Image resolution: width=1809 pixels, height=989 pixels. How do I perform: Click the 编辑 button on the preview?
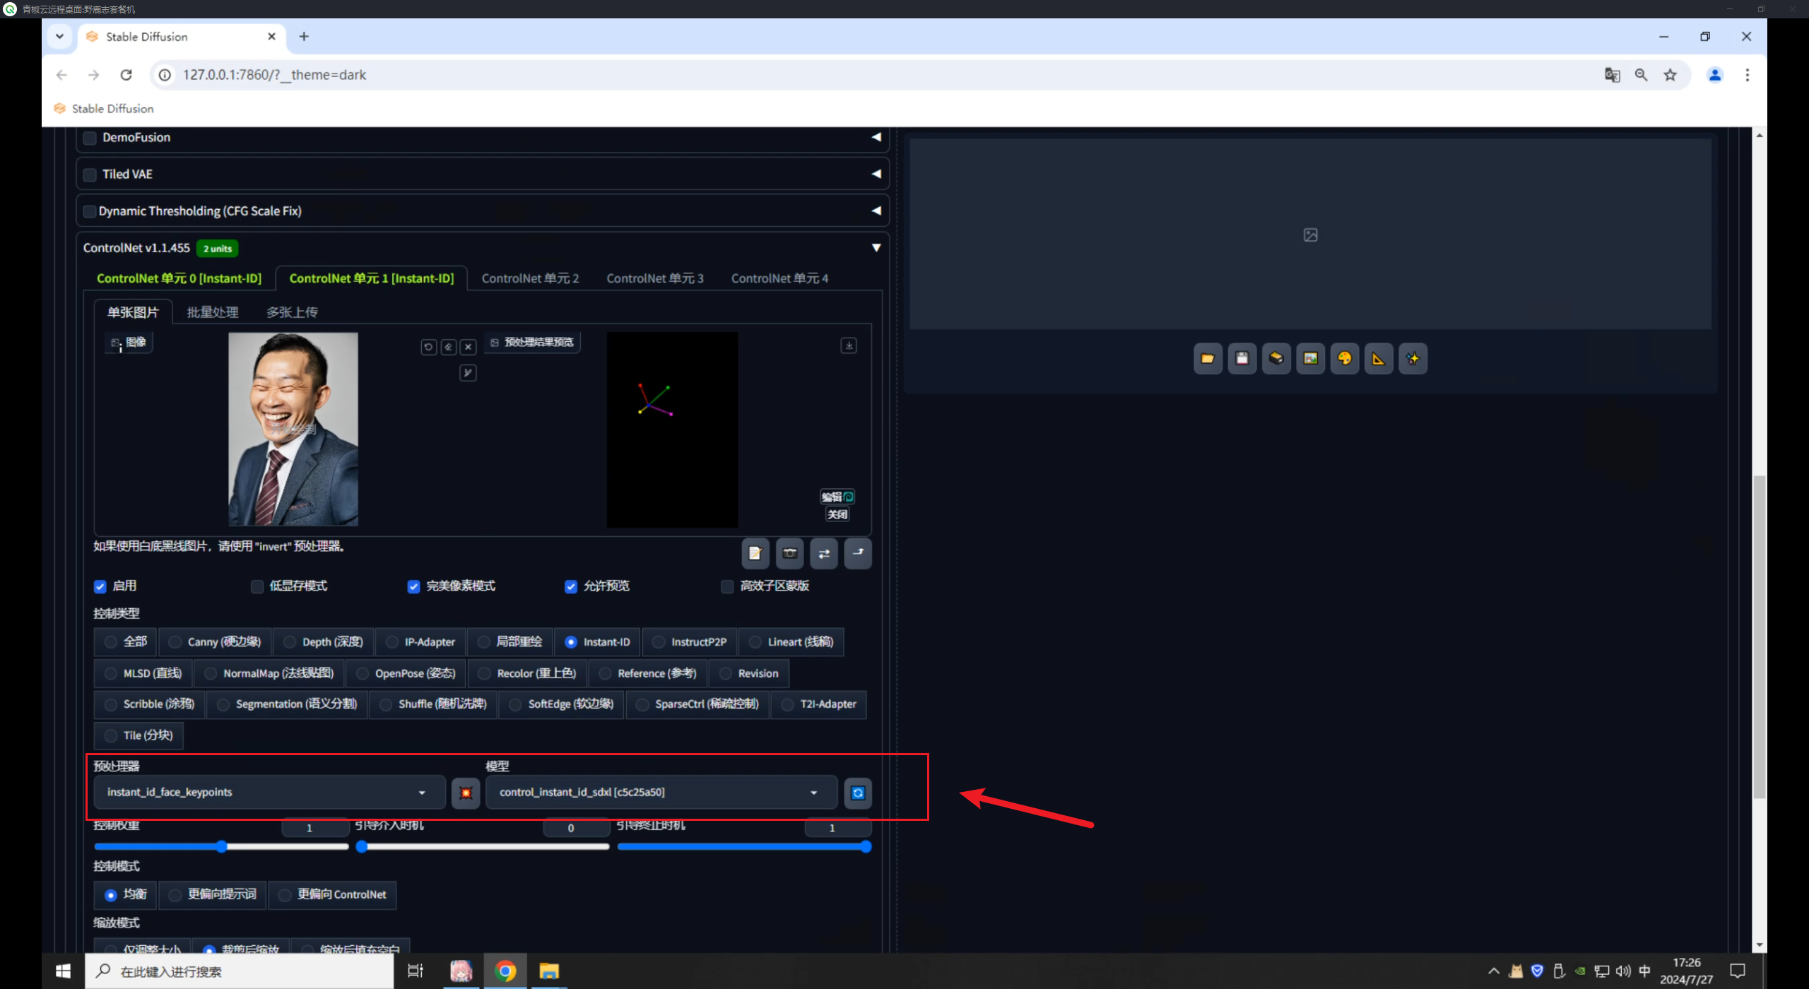[837, 497]
